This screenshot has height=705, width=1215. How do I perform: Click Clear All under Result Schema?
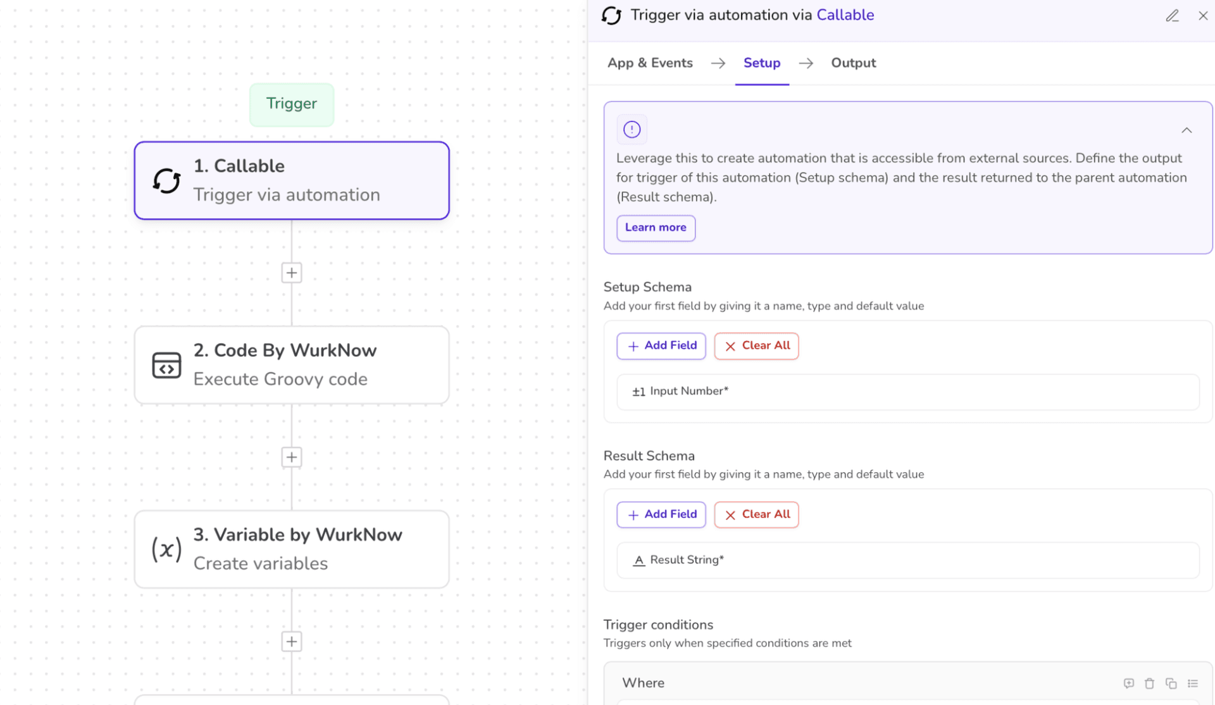pyautogui.click(x=756, y=515)
